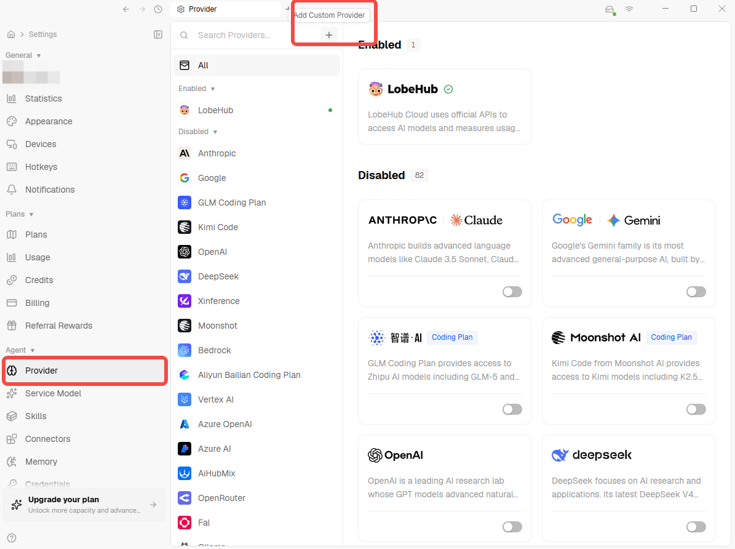Collapse the General section
The height and width of the screenshot is (549, 735).
pos(23,55)
